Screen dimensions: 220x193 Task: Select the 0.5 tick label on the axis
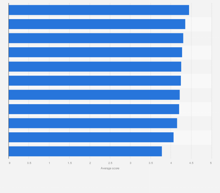[x=29, y=163]
